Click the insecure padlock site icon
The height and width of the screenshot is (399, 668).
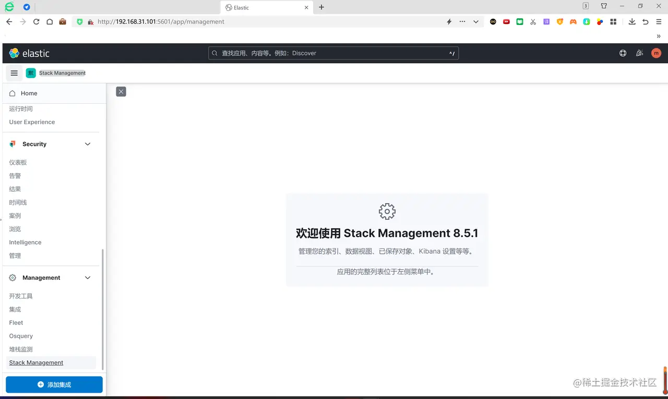pos(91,22)
